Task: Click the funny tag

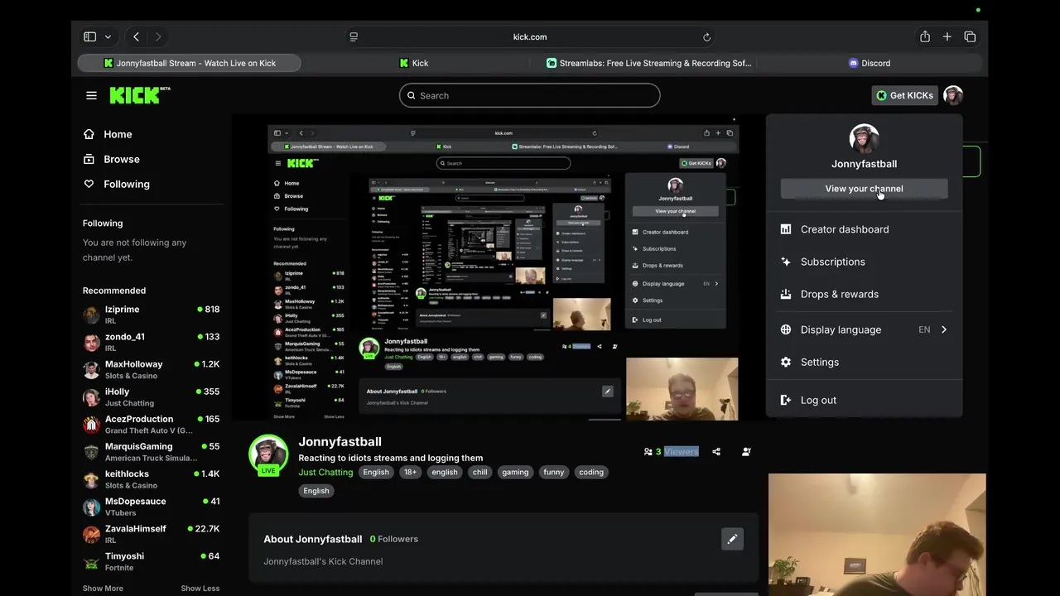Action: pyautogui.click(x=554, y=472)
